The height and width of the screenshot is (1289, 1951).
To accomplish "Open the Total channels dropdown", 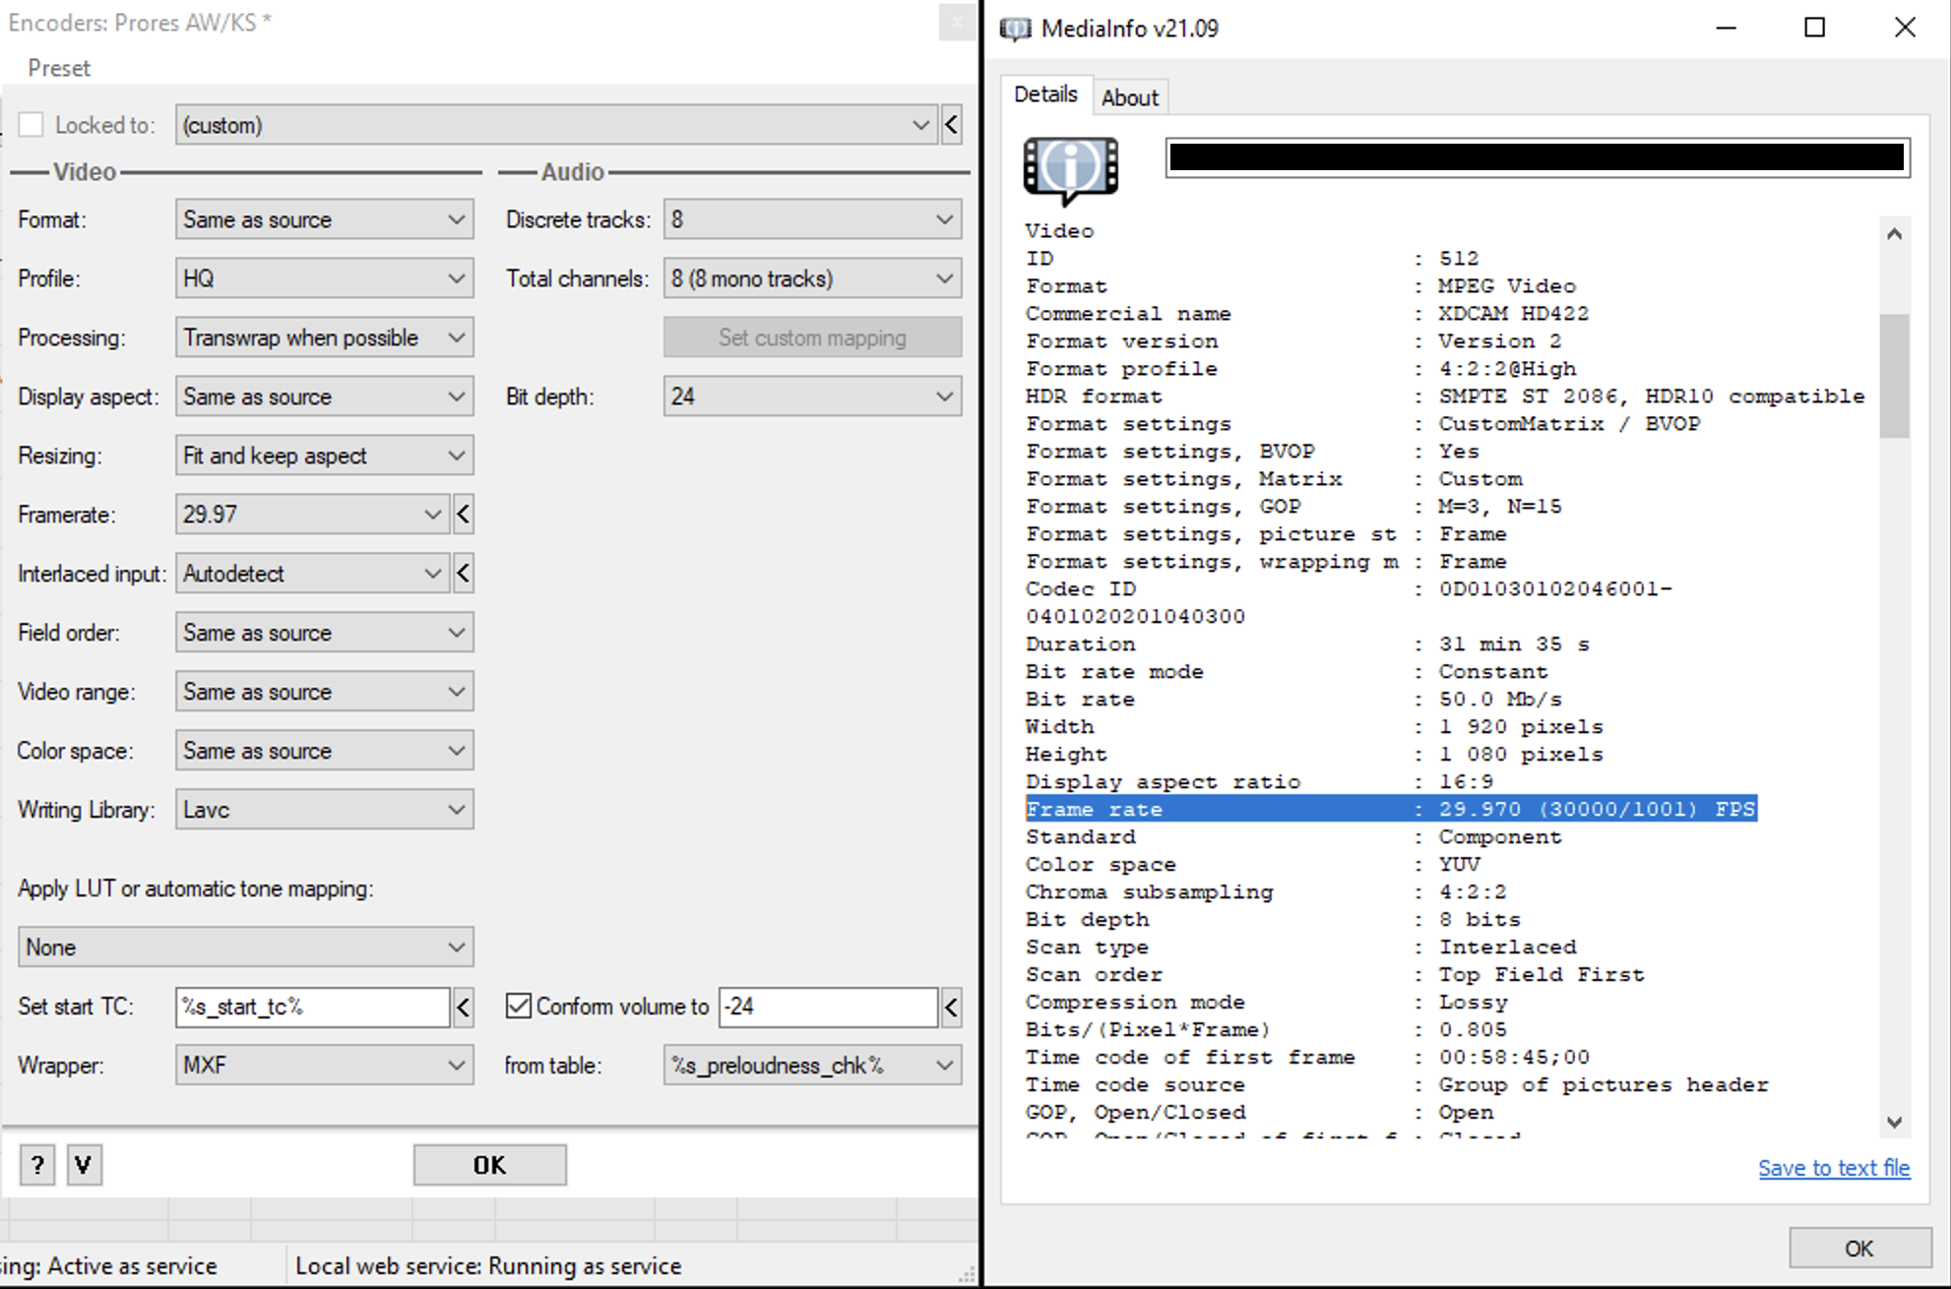I will pos(813,278).
